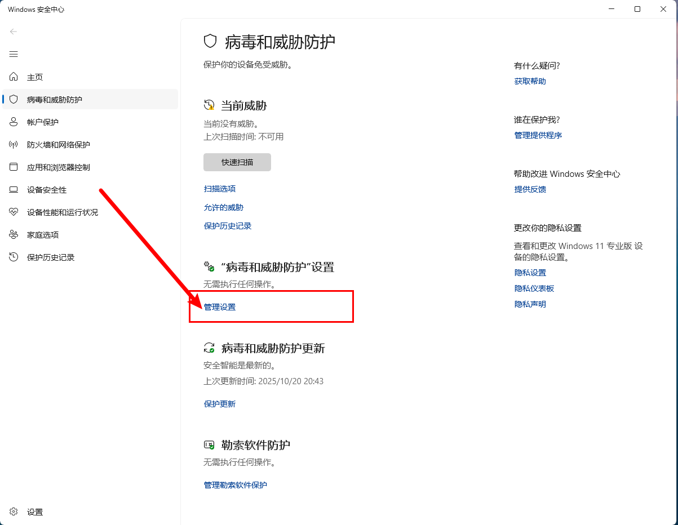This screenshot has height=525, width=678.
Task: Click the device security laptop icon
Action: coord(14,190)
